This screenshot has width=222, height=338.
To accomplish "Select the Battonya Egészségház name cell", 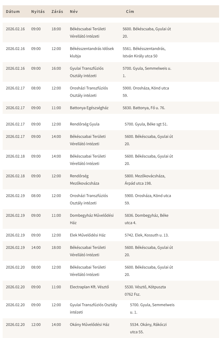I will (x=90, y=108).
